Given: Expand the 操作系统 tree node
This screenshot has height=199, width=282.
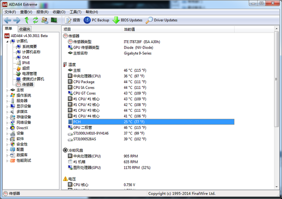Looking at the screenshot, I should point(7,96).
